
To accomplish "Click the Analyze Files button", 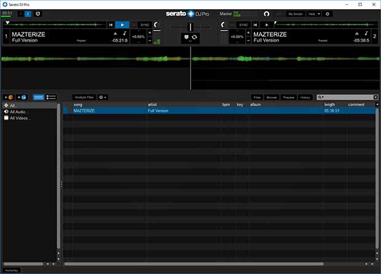I will pyautogui.click(x=84, y=97).
